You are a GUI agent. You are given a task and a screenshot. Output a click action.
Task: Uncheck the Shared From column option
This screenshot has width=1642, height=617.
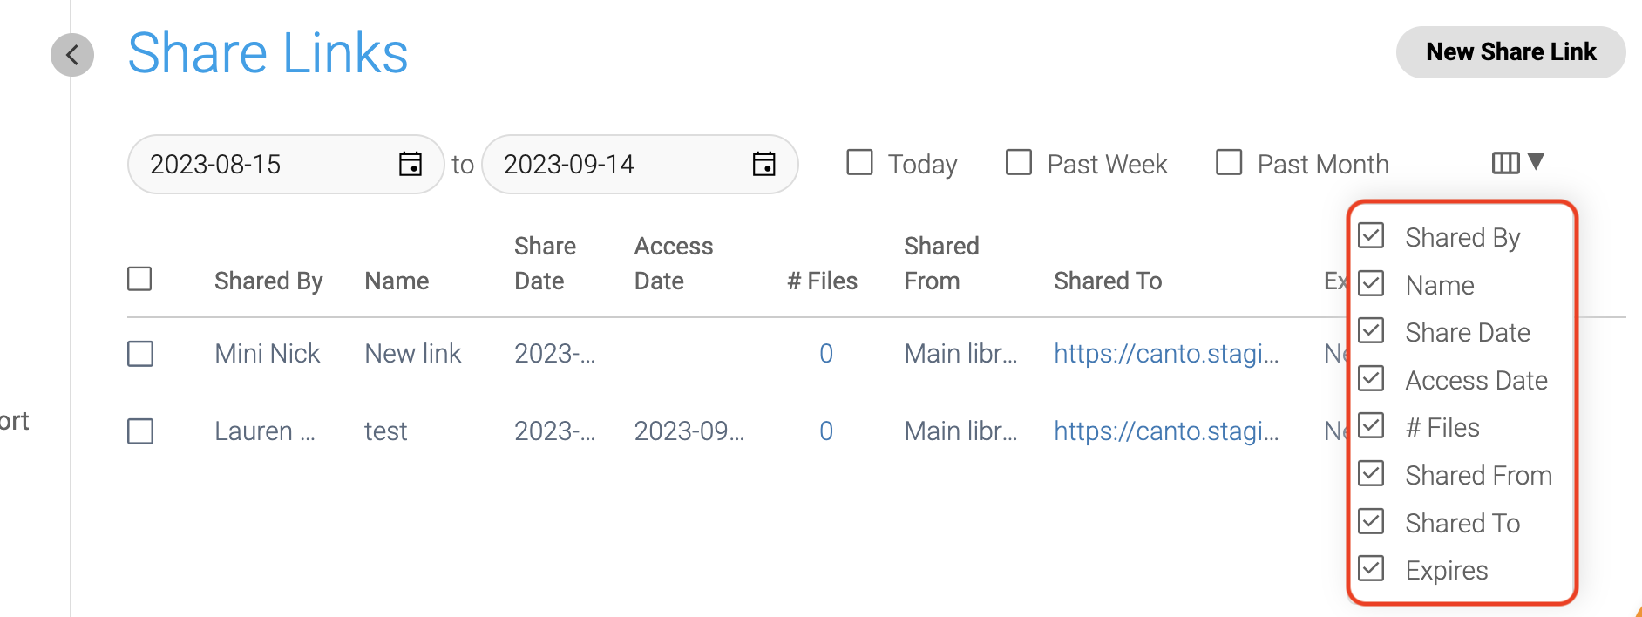pos(1371,473)
